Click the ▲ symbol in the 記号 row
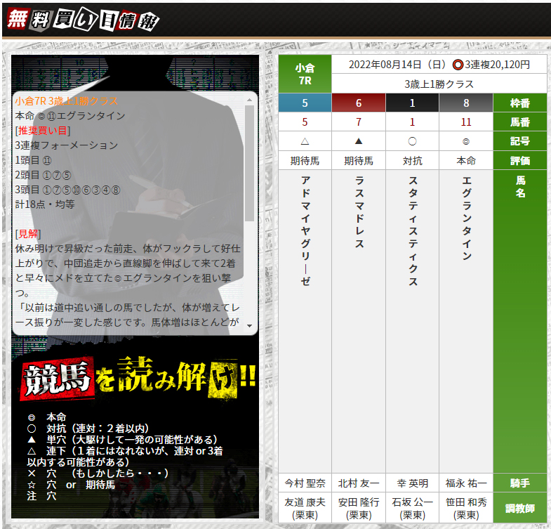551x529 pixels. pos(359,141)
